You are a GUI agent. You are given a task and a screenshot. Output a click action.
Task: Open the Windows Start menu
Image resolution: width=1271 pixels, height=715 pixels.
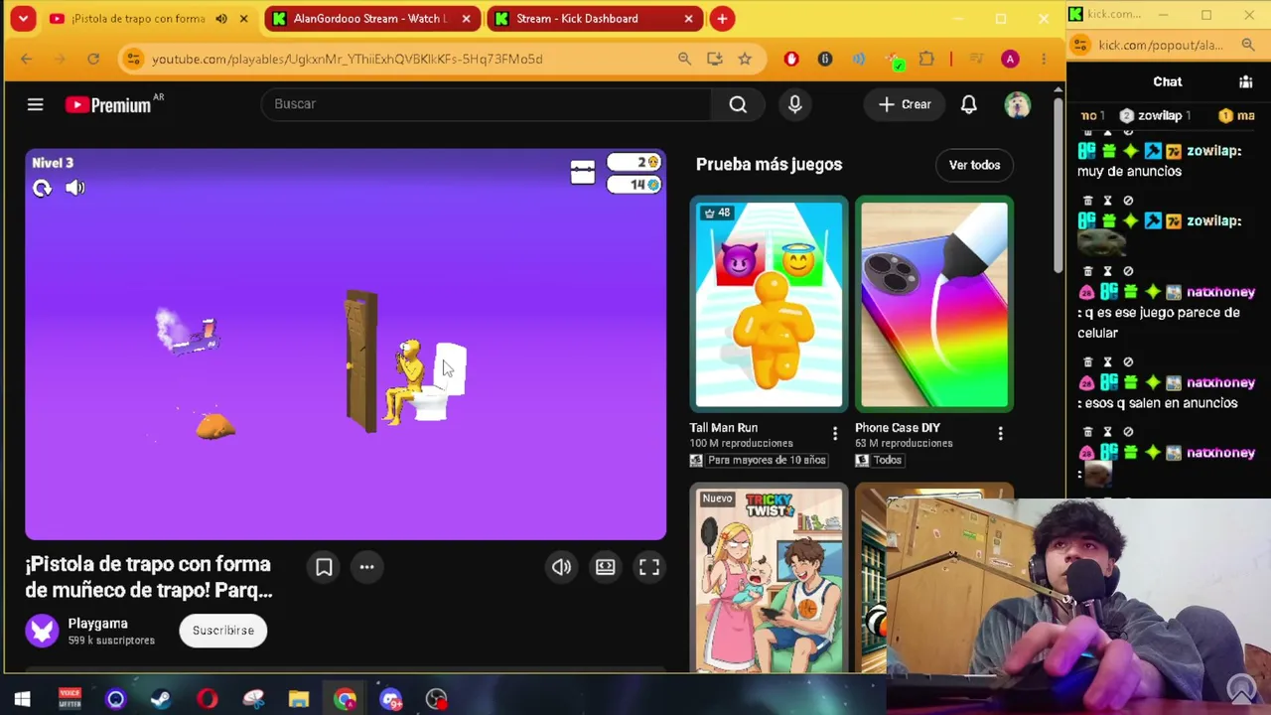22,699
